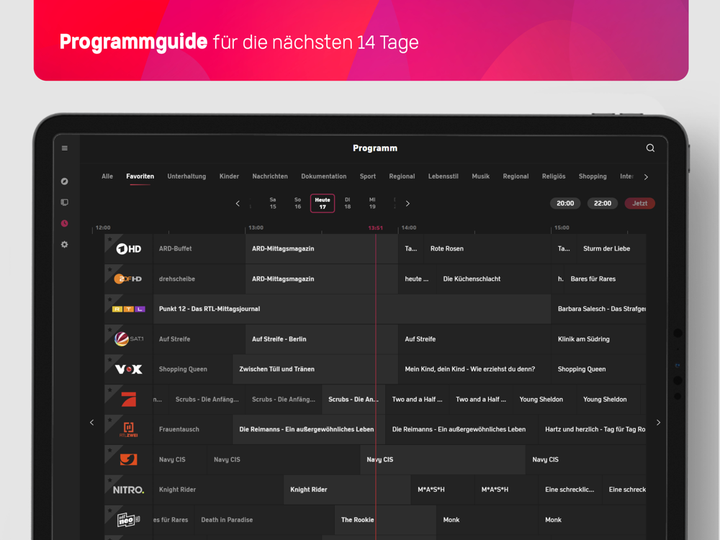Image resolution: width=720 pixels, height=540 pixels.
Task: Select the RTL channel logo
Action: pyautogui.click(x=129, y=309)
